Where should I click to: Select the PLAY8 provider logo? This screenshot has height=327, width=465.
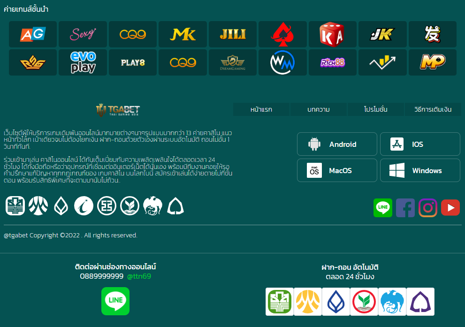pos(133,62)
